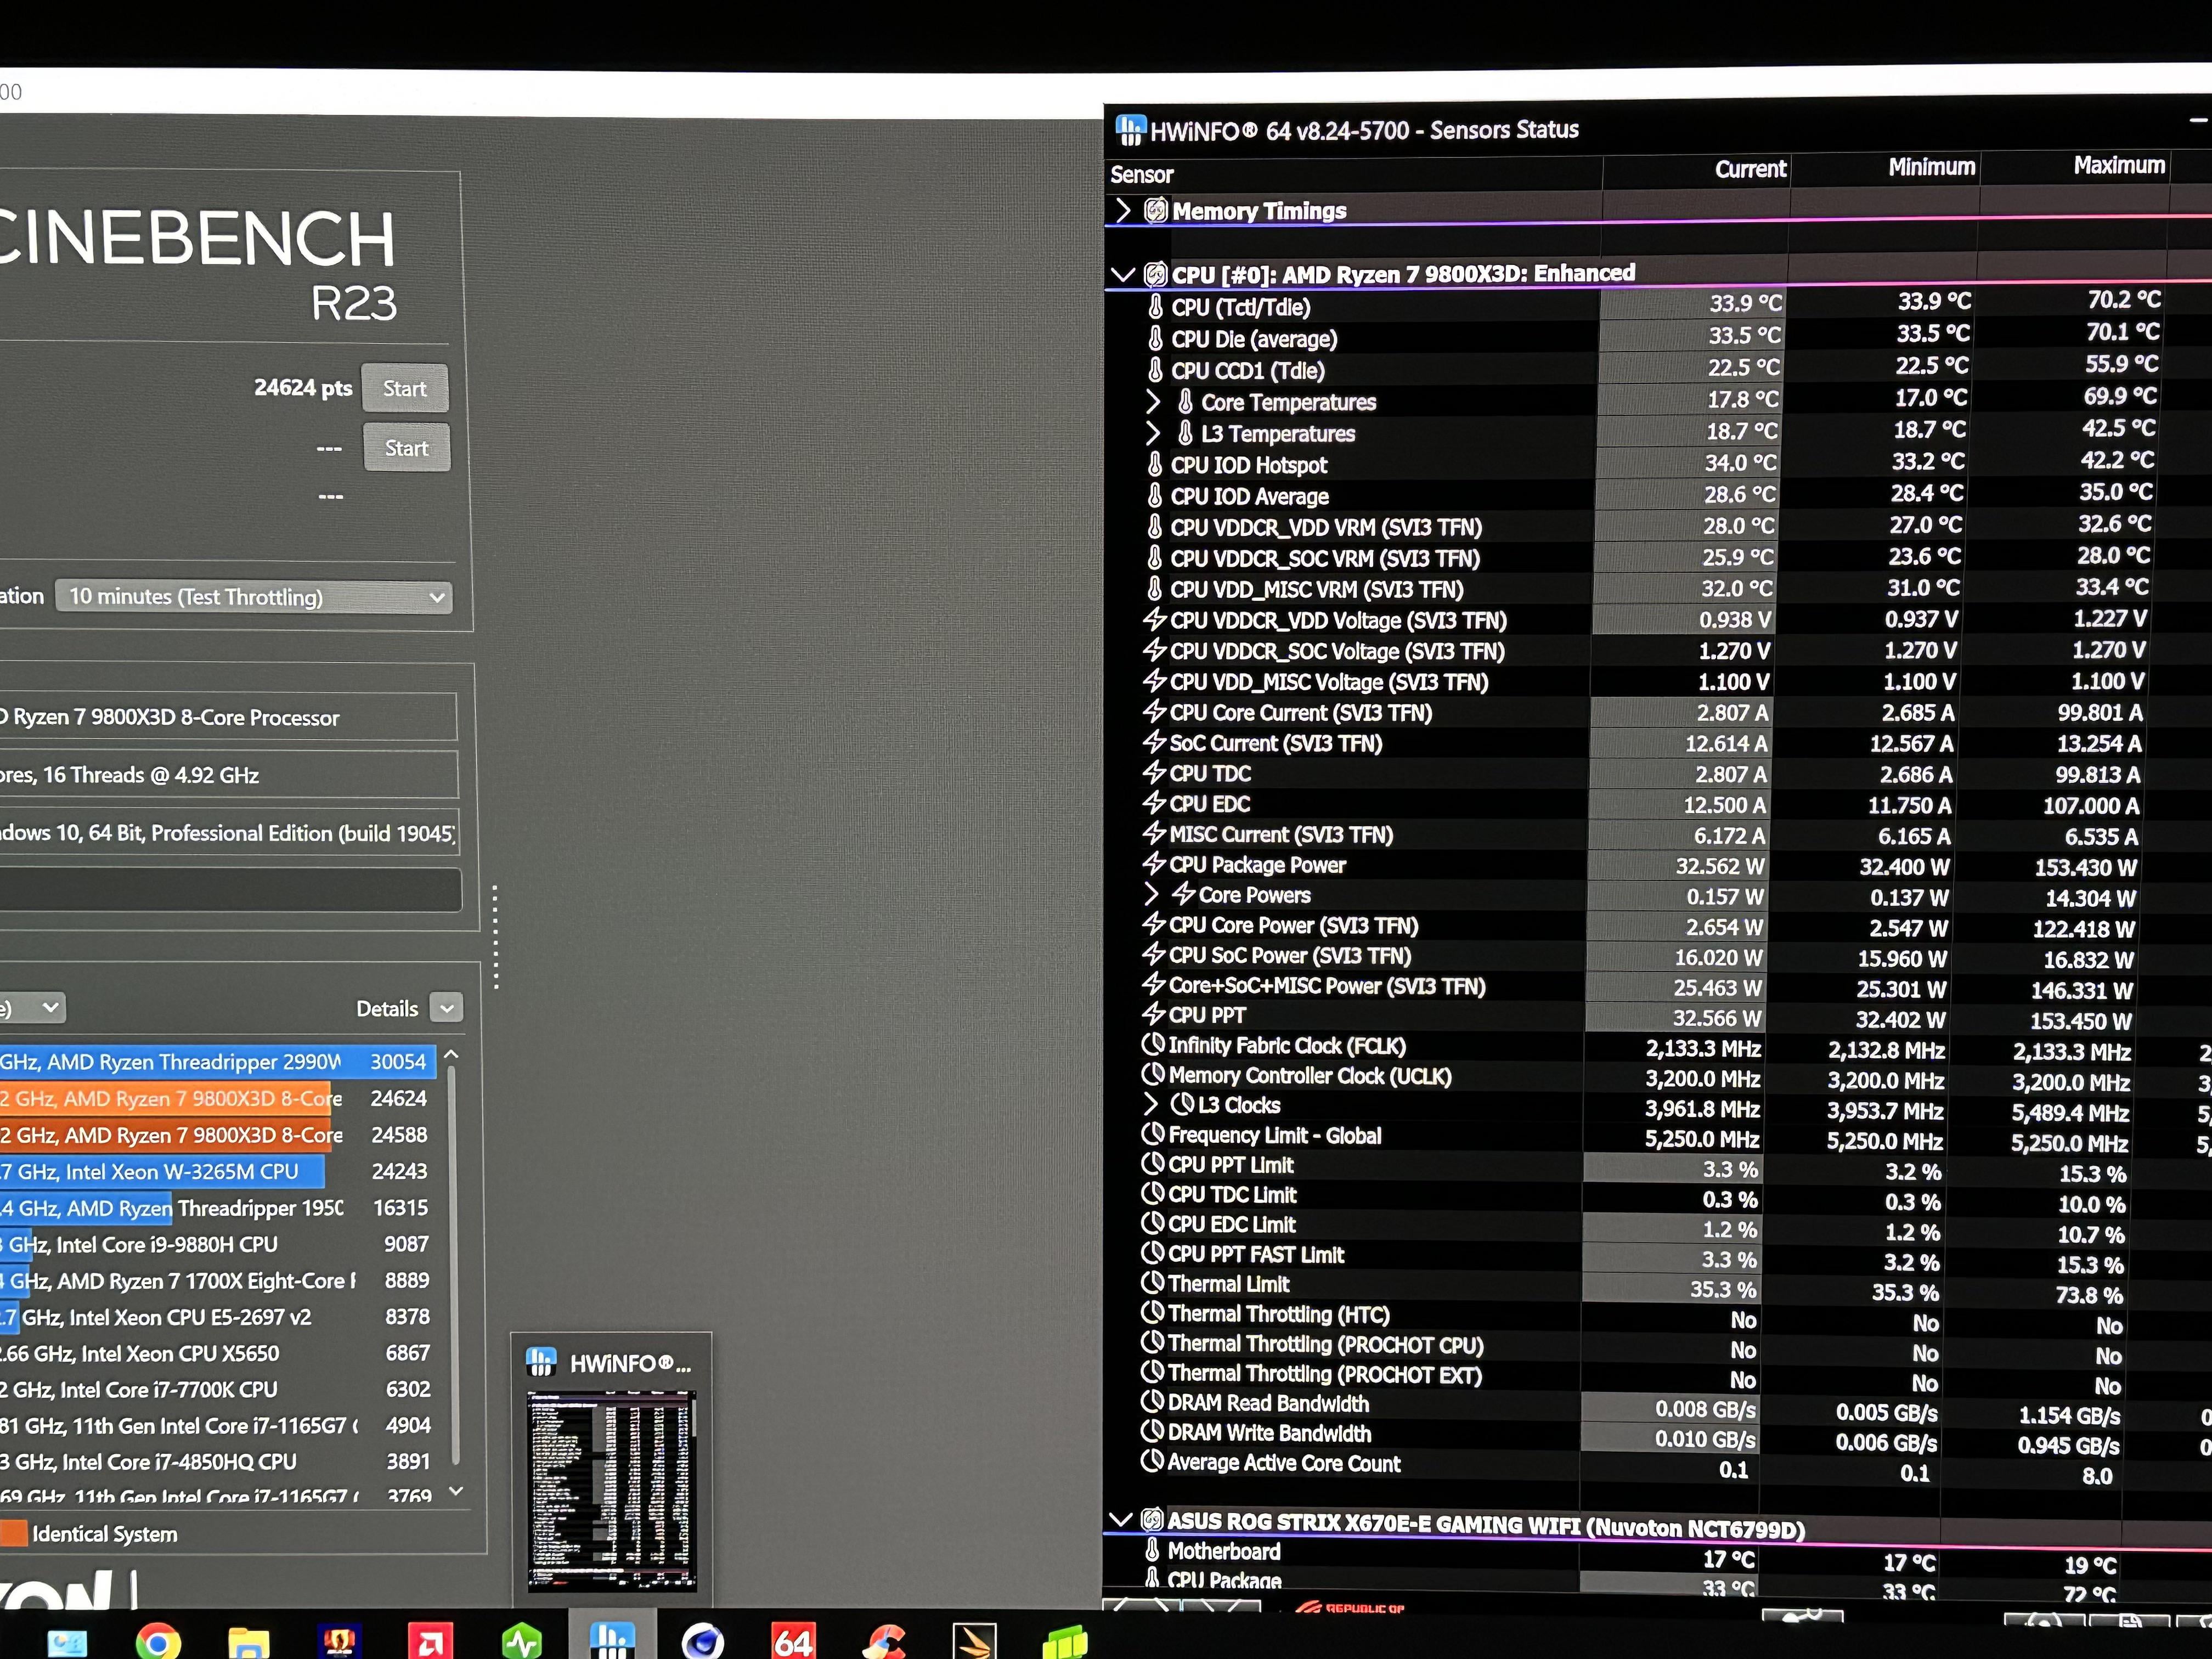
Task: Select the Intel Core i7-7700K CPU row
Action: pyautogui.click(x=218, y=1389)
